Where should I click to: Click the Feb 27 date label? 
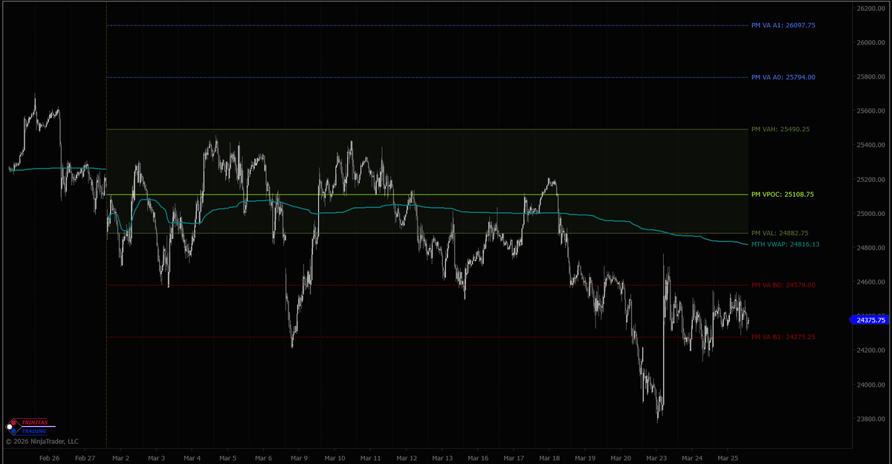pos(85,459)
